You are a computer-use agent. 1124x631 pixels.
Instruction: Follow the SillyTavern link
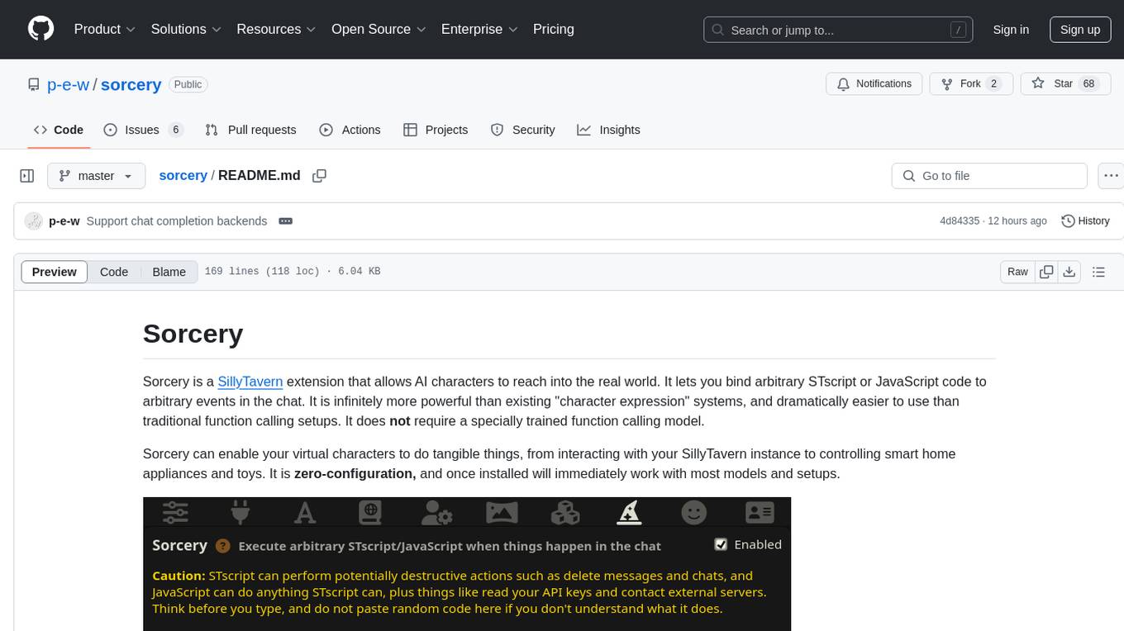click(250, 382)
